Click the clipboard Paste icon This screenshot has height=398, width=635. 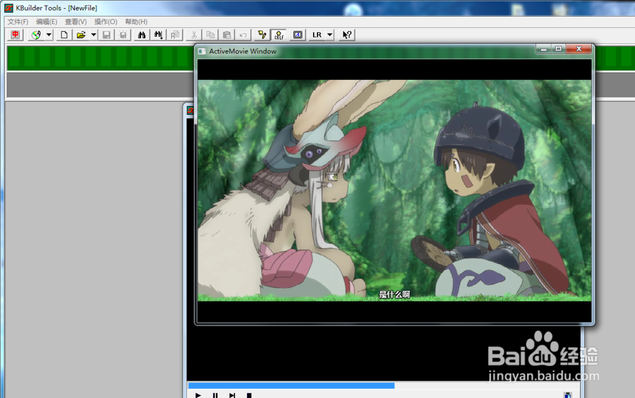[227, 35]
